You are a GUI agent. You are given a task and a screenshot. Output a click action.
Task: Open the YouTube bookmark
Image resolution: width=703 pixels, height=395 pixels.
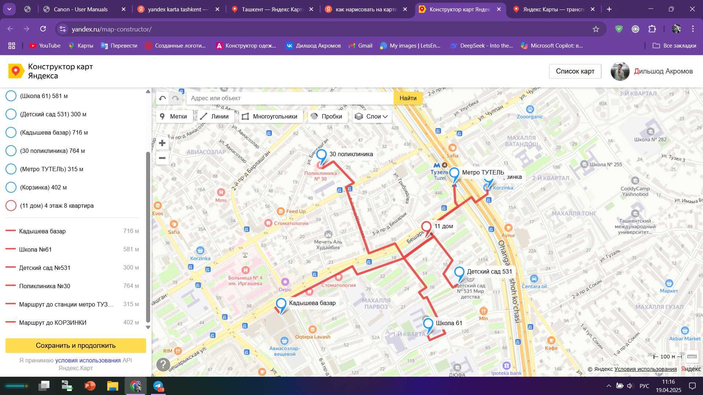coord(45,46)
